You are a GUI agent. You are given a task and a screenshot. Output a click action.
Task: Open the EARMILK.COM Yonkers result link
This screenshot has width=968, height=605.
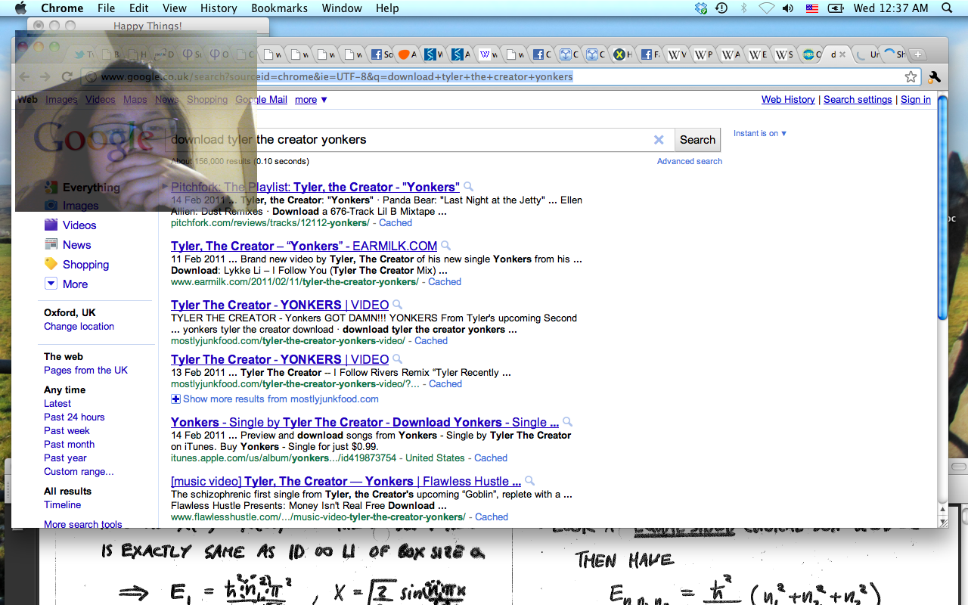[303, 246]
